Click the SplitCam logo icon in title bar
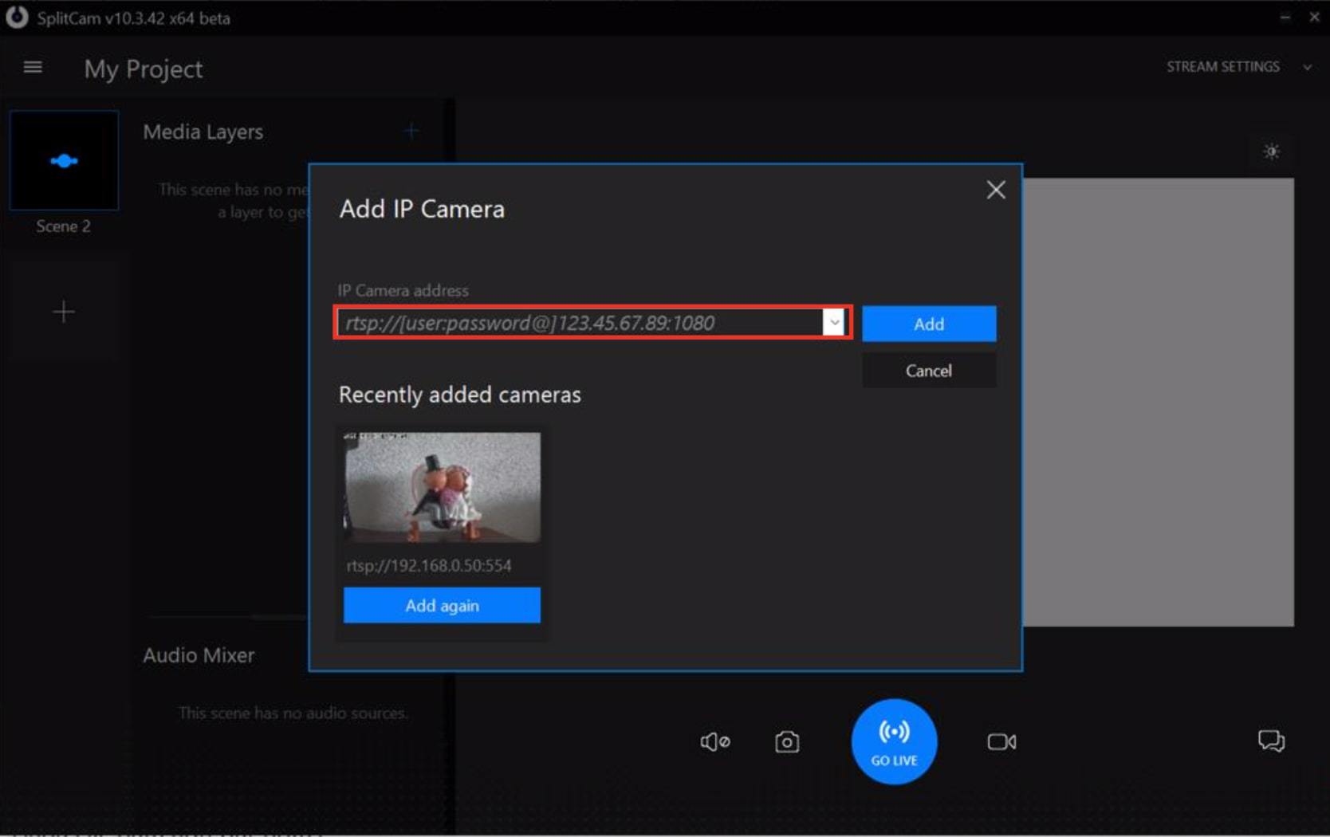1330x837 pixels. click(17, 18)
